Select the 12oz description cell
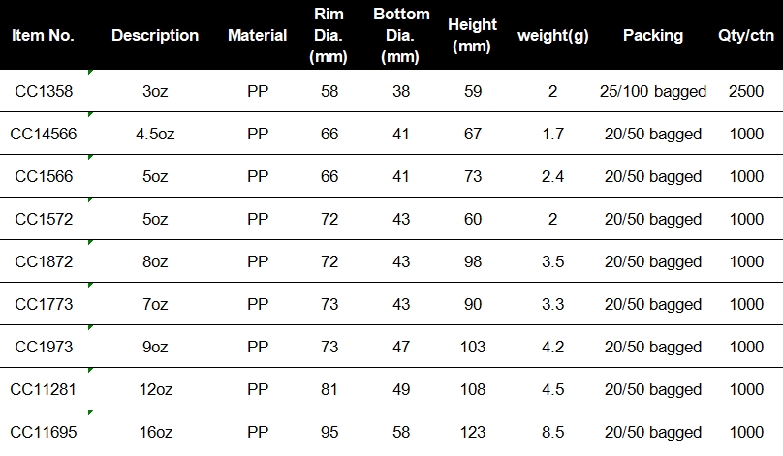783x456 pixels. (155, 389)
